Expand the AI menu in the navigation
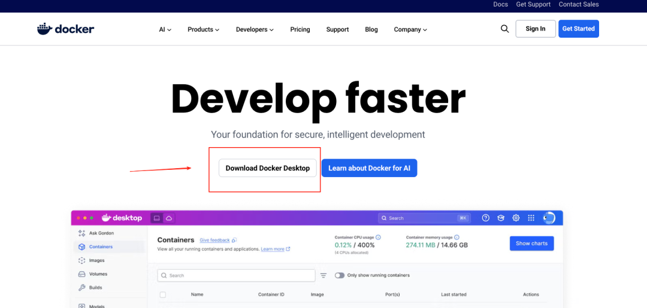 click(x=165, y=30)
